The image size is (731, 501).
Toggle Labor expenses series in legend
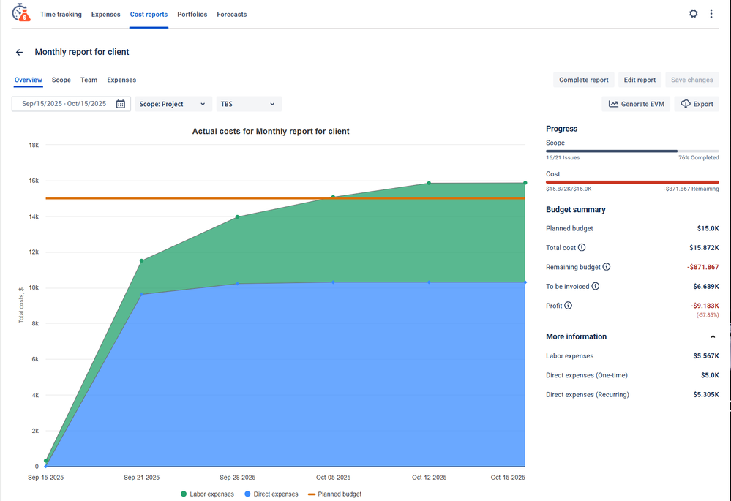pyautogui.click(x=208, y=494)
